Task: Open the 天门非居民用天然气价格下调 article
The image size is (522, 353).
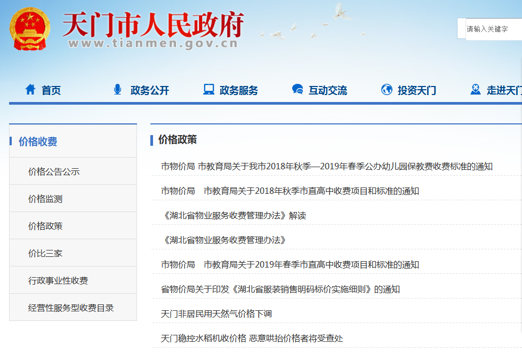Action: (x=216, y=313)
